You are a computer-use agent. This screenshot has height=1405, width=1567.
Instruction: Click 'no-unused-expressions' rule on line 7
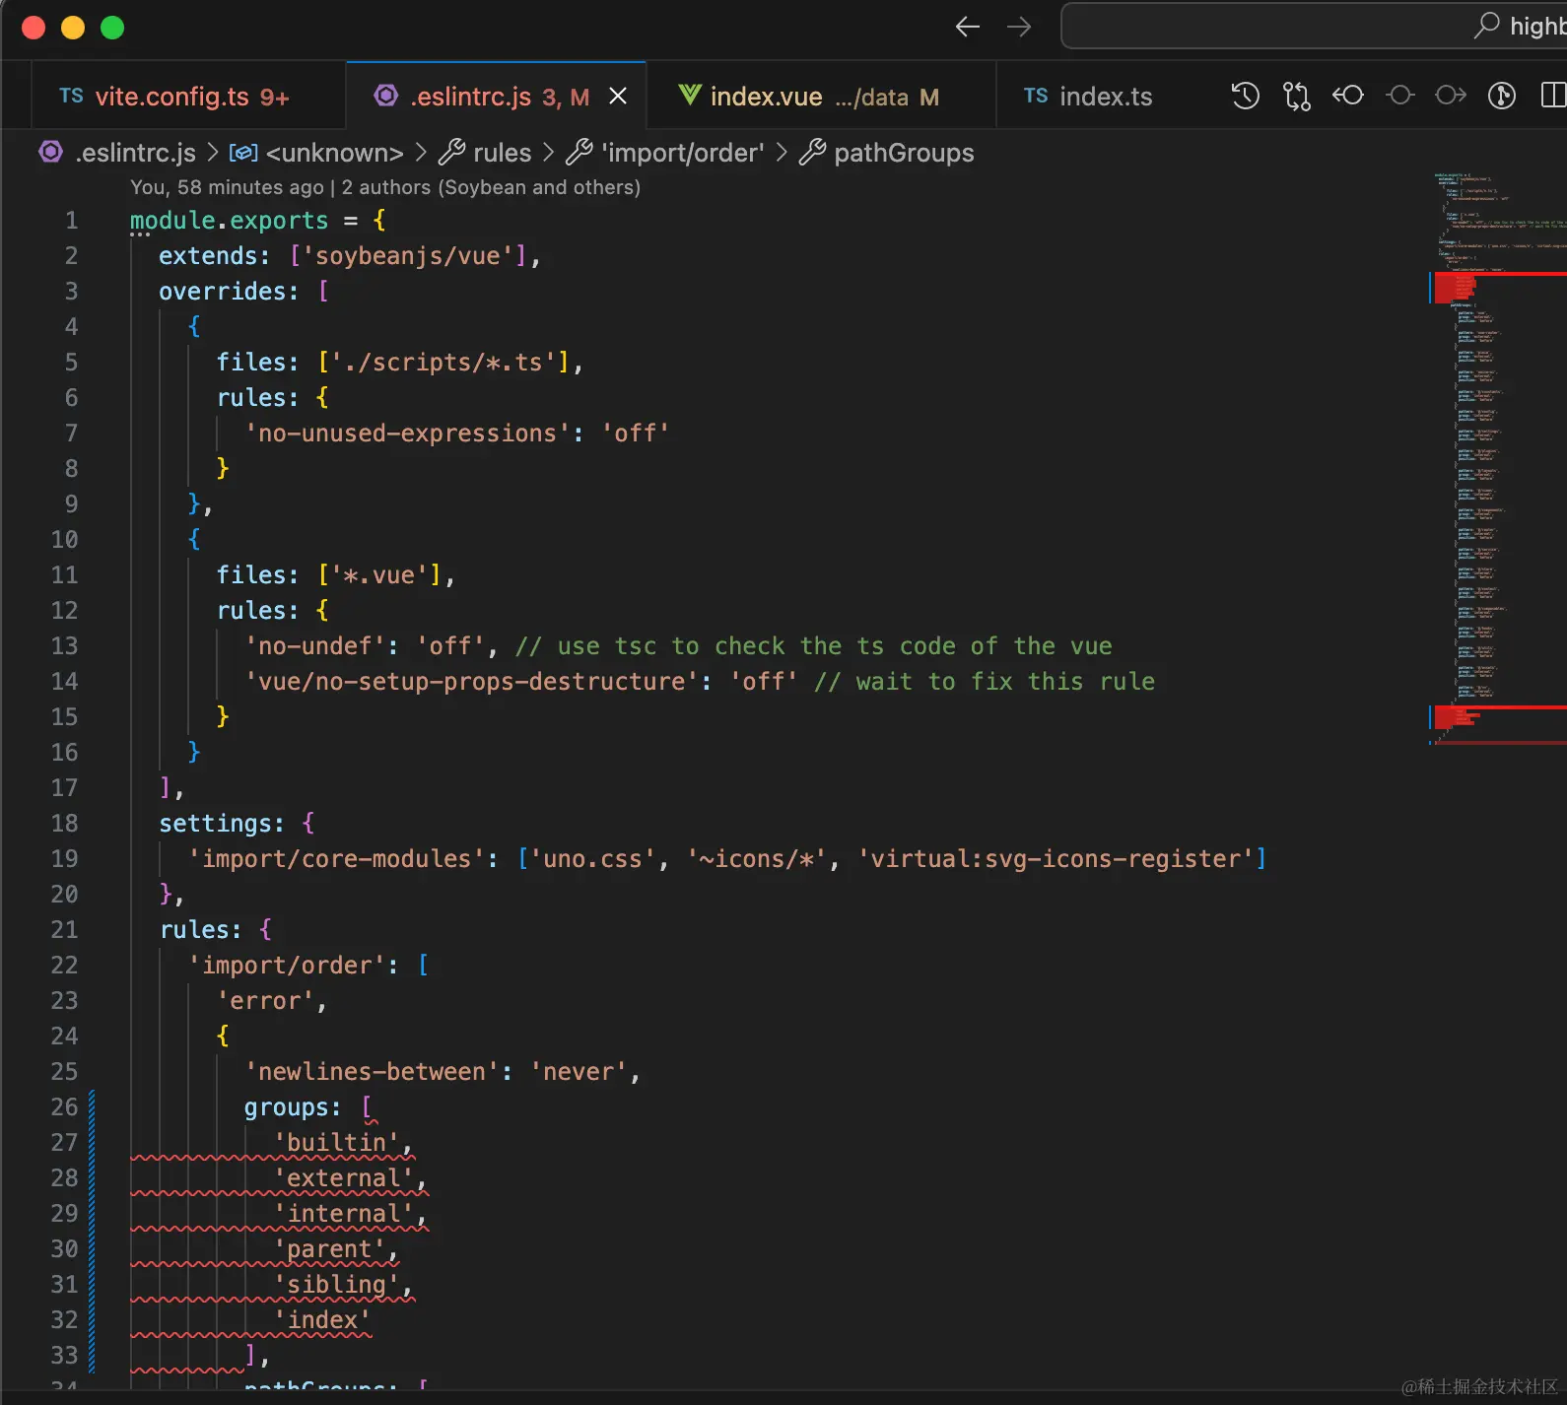coord(407,433)
